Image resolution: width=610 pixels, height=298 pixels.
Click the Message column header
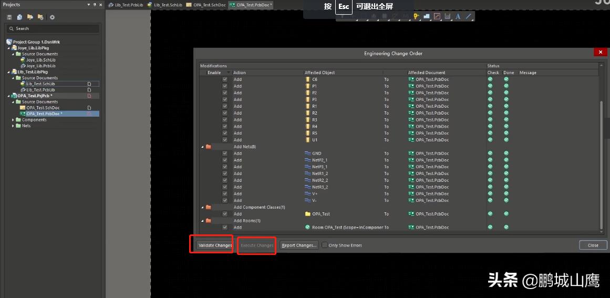528,73
